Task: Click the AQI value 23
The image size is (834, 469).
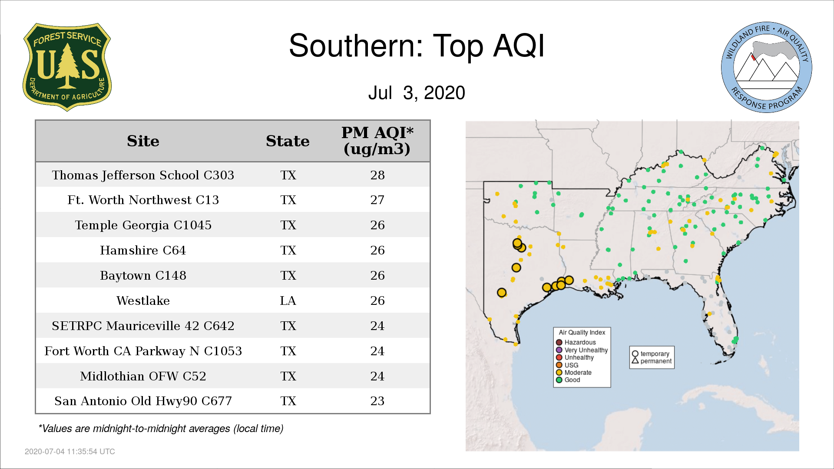Action: pyautogui.click(x=377, y=401)
